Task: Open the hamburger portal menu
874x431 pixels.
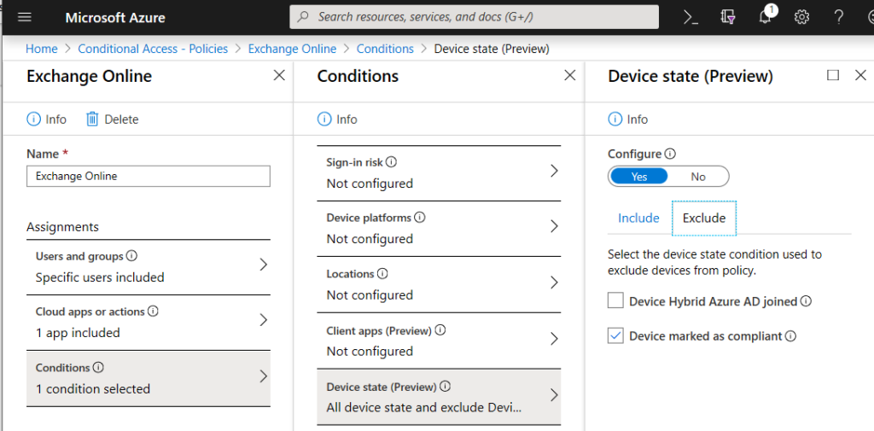Action: pyautogui.click(x=25, y=17)
